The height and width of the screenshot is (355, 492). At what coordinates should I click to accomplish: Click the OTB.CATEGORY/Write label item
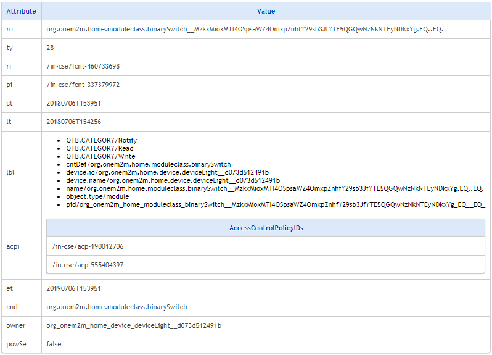click(x=100, y=156)
